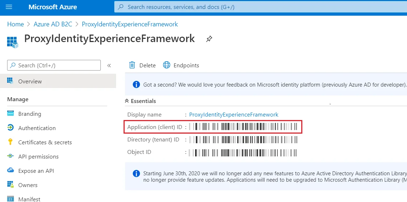The width and height of the screenshot is (407, 202).
Task: Open the June 30th 2020 ADAL notice
Action: coord(266,177)
